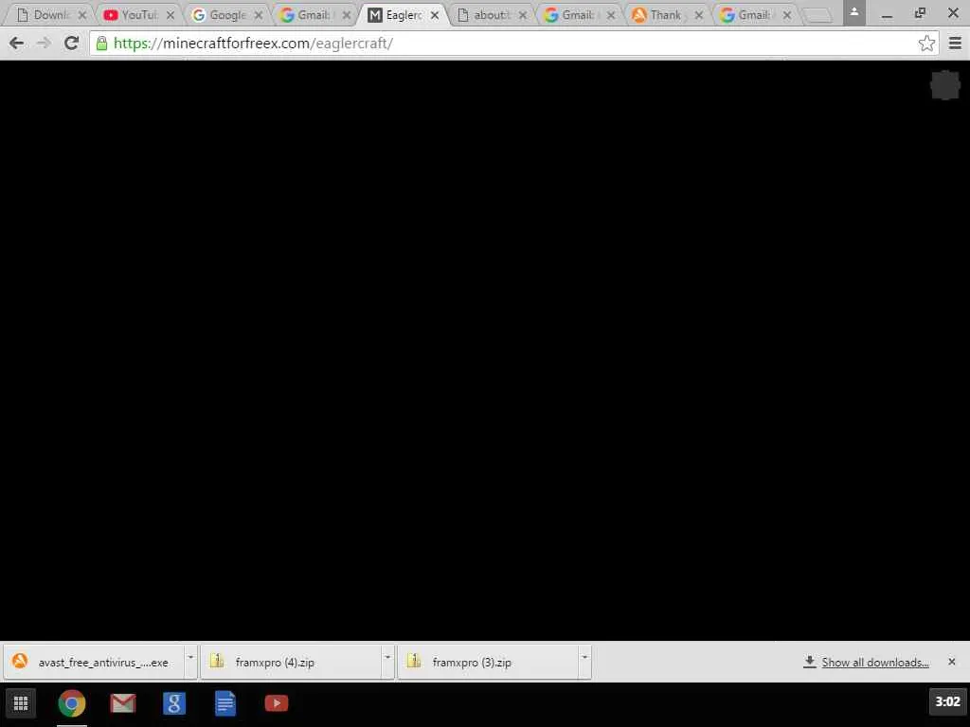The image size is (970, 727).
Task: Open YouTube from the shelf
Action: click(277, 703)
